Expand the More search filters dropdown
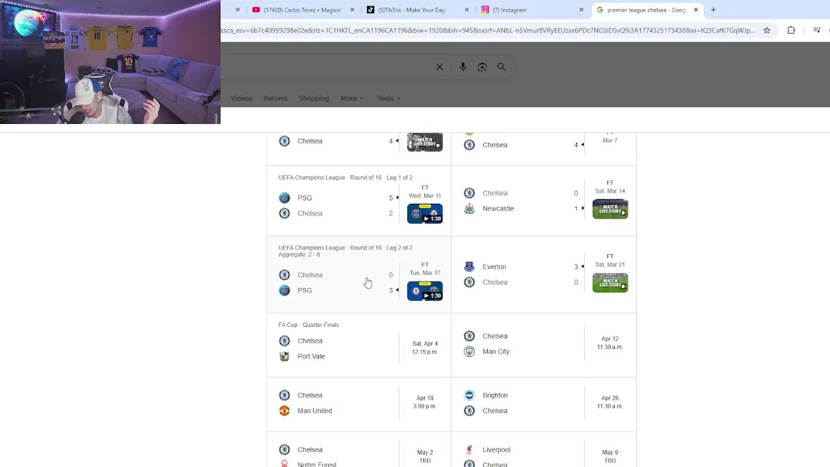 coord(352,99)
